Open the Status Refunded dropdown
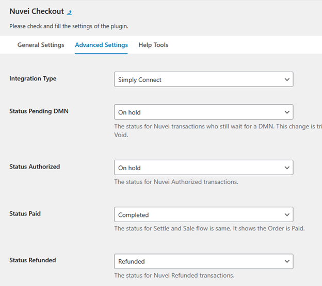This screenshot has height=286, width=322. (203, 261)
